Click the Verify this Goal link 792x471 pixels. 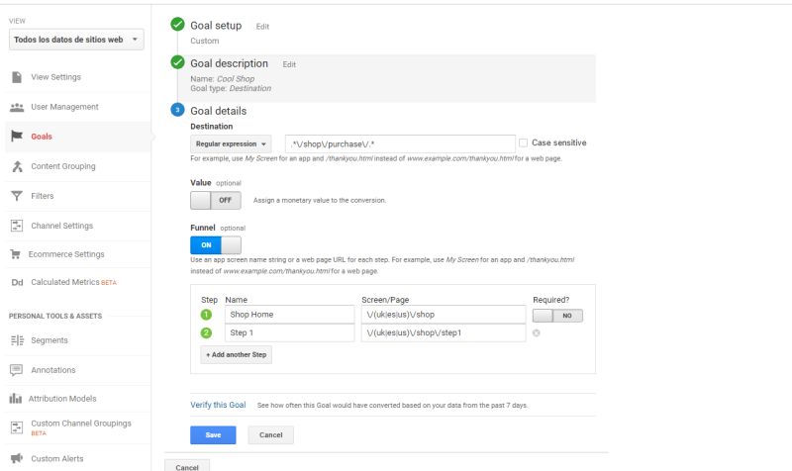click(x=218, y=405)
